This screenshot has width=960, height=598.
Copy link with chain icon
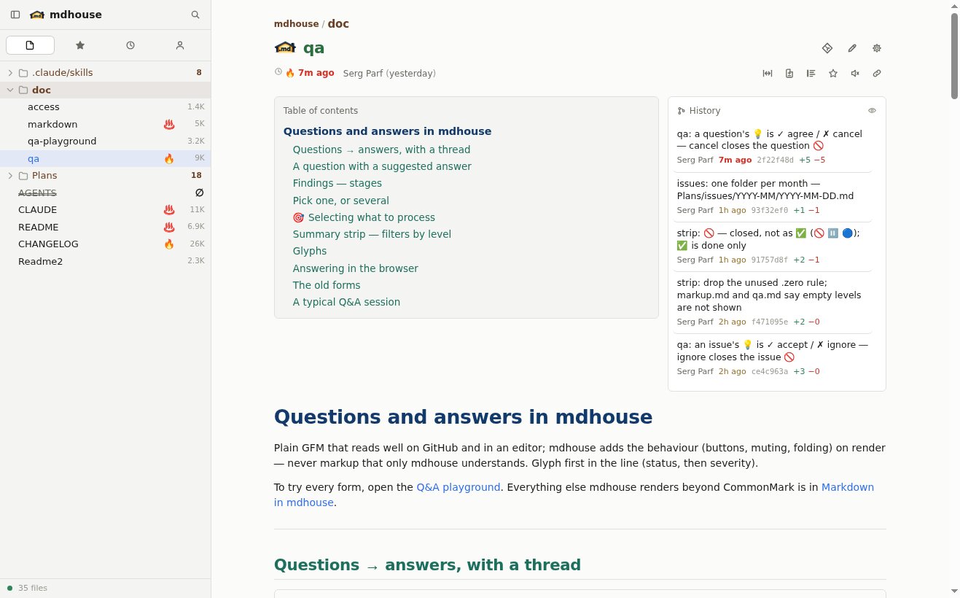[x=877, y=73]
